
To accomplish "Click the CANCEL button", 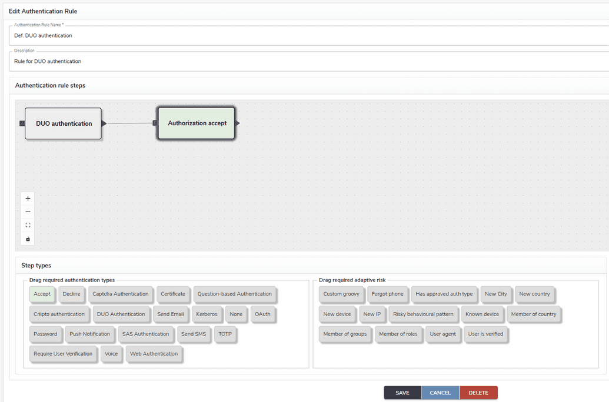I will [440, 392].
